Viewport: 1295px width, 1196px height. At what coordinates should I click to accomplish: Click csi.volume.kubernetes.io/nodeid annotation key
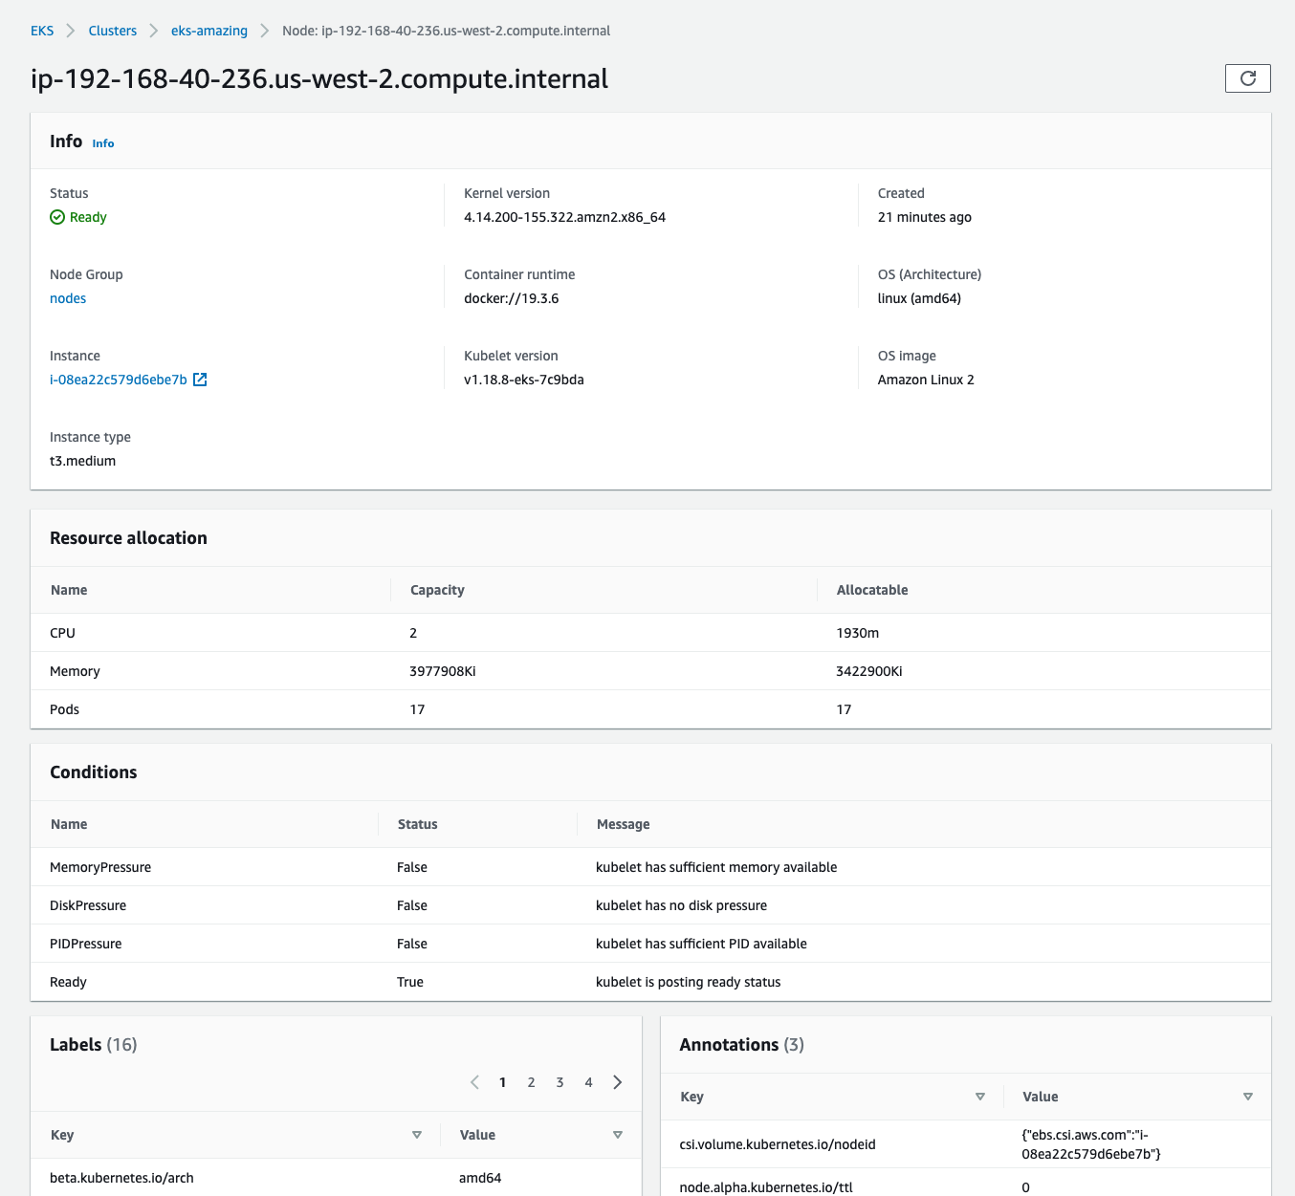point(778,1144)
